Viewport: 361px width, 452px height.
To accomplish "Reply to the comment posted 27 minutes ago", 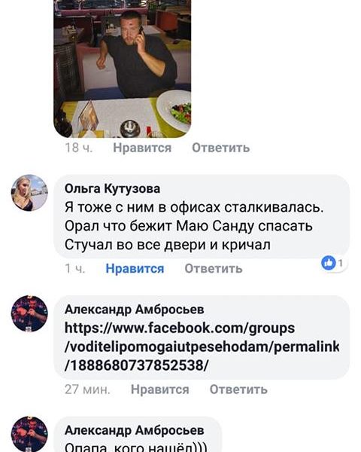I will [x=238, y=389].
